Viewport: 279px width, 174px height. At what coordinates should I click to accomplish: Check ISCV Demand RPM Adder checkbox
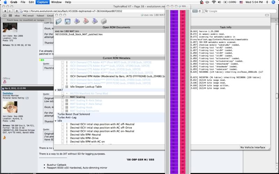(62, 76)
